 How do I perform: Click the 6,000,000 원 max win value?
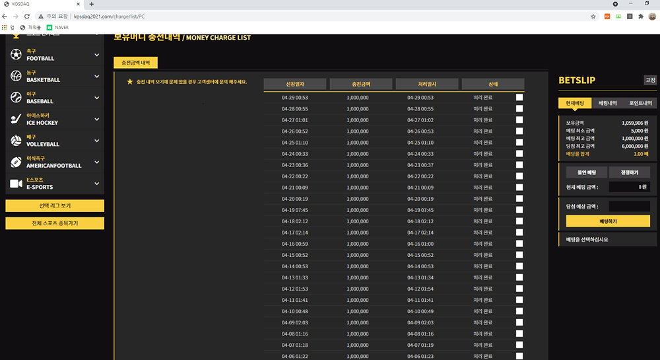pyautogui.click(x=635, y=146)
